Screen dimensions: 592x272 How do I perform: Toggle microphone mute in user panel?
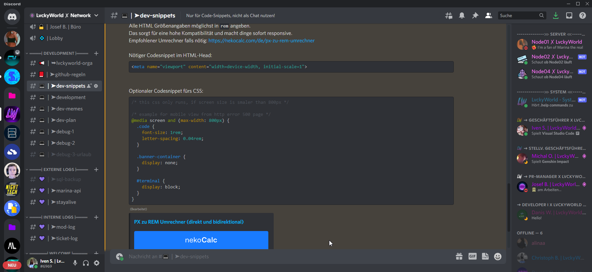click(x=75, y=263)
